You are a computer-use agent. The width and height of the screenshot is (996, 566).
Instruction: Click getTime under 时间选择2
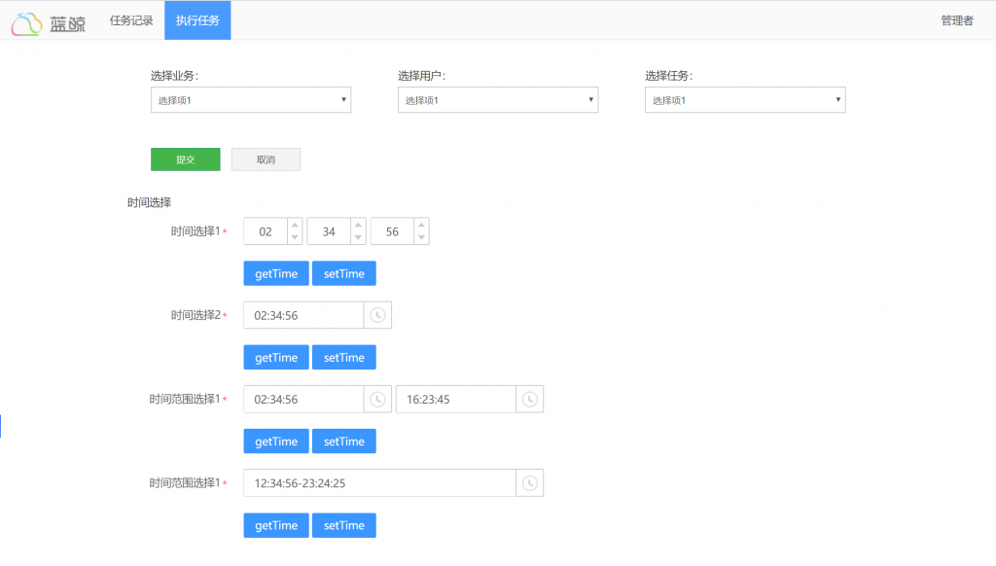[276, 358]
